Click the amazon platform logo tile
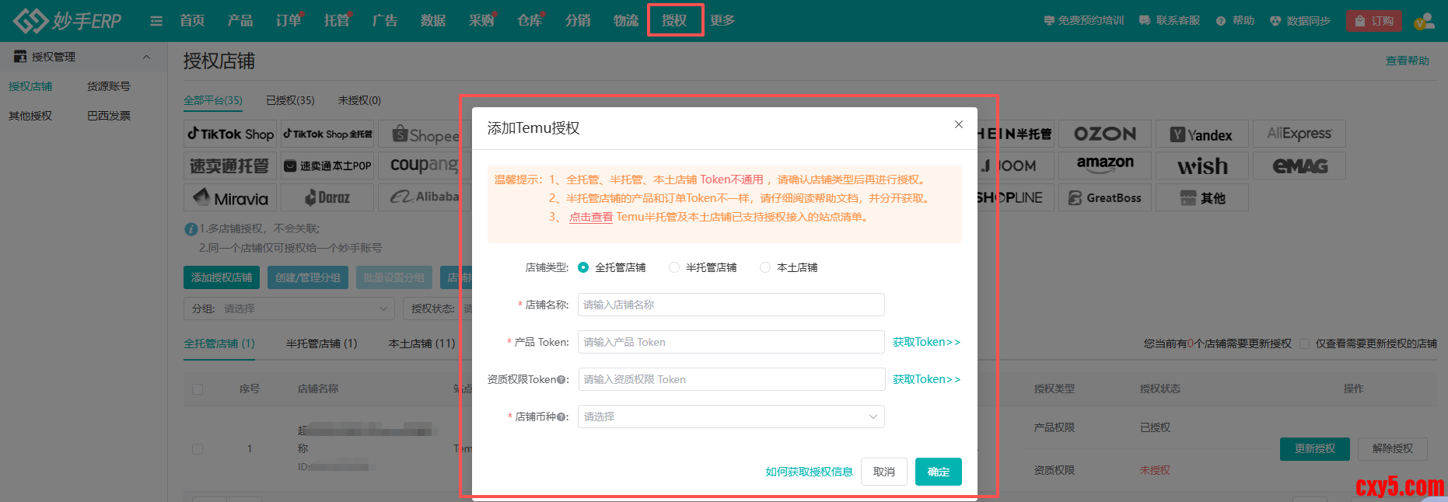This screenshot has height=502, width=1448. click(1104, 166)
